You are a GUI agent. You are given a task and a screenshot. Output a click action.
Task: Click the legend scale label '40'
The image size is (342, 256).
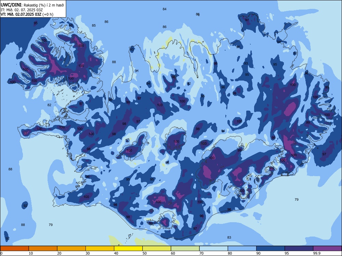[x=116, y=253]
